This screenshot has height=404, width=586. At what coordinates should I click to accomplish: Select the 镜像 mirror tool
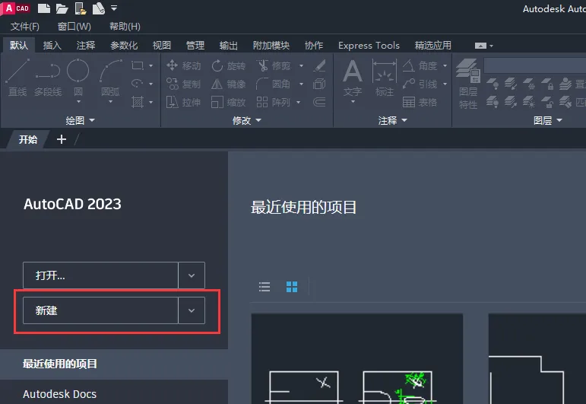(x=228, y=84)
